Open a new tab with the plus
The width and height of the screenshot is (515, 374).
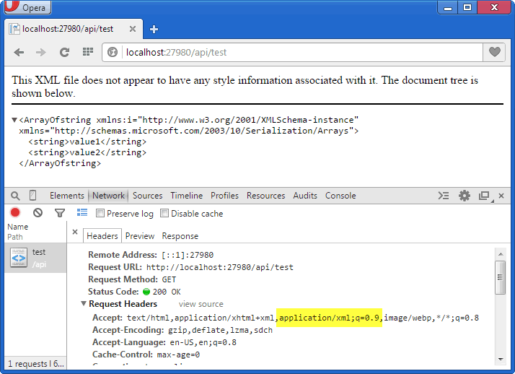[154, 30]
